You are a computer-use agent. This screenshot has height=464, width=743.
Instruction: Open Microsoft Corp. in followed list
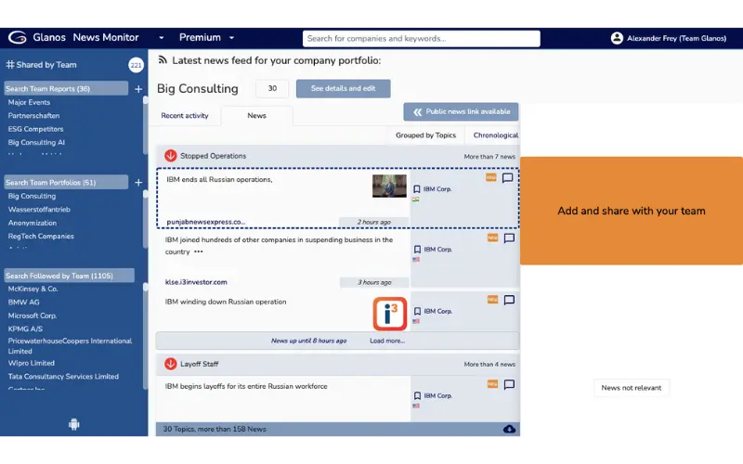[33, 316]
